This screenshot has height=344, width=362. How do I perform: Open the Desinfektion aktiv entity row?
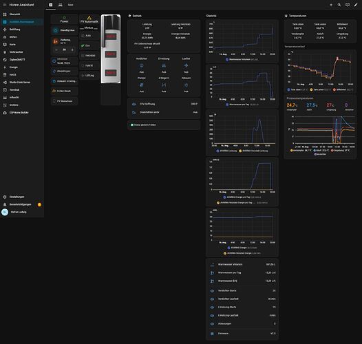(x=164, y=112)
